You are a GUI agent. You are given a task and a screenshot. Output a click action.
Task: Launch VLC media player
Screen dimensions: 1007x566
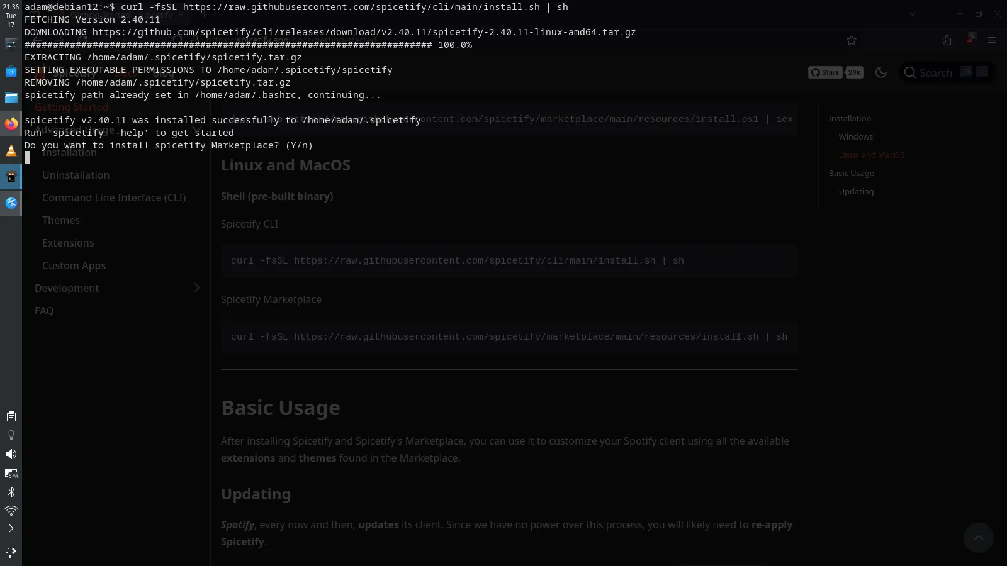point(11,150)
